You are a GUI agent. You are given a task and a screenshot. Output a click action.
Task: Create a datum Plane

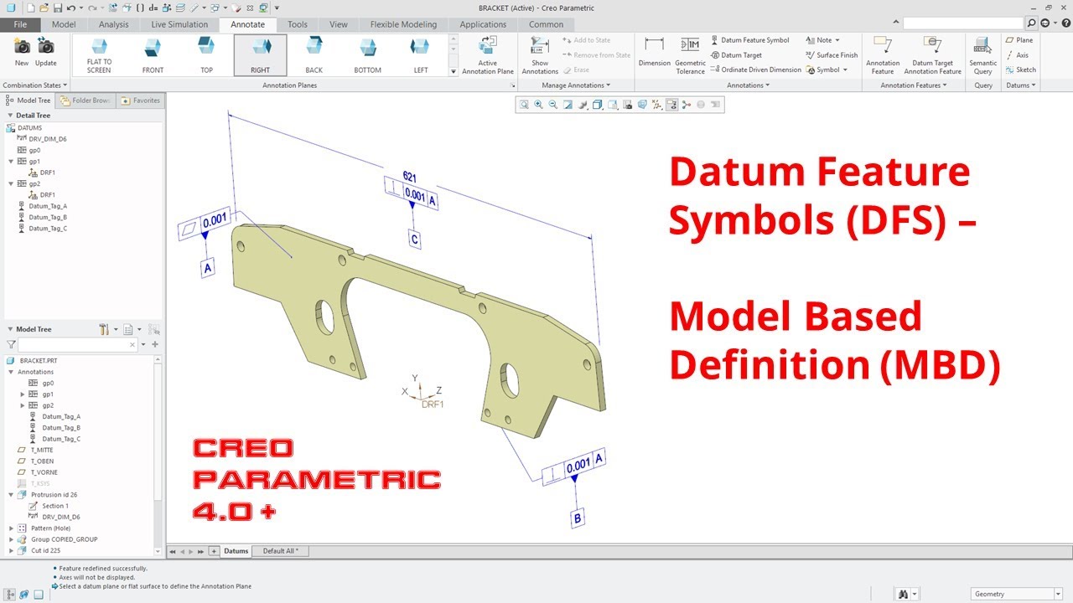(x=1019, y=40)
